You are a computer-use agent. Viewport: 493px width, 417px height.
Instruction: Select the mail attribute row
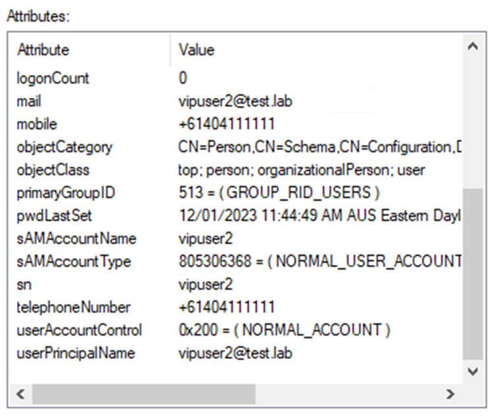(x=29, y=101)
